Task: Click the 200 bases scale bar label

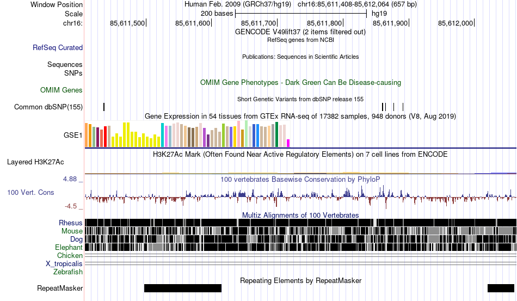Action: coord(217,14)
